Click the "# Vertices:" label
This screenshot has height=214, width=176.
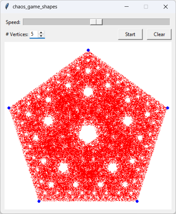17,34
